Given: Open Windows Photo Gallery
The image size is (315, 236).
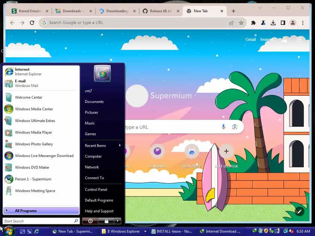Looking at the screenshot, I should [41, 144].
